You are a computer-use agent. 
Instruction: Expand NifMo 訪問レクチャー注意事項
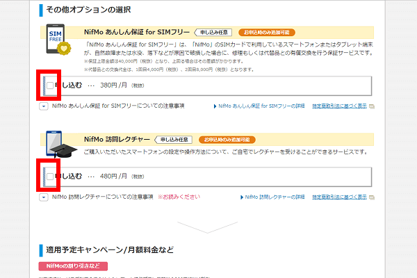pyautogui.click(x=44, y=197)
